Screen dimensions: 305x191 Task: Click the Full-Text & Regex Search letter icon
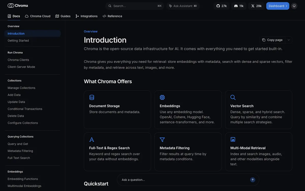click(x=92, y=139)
